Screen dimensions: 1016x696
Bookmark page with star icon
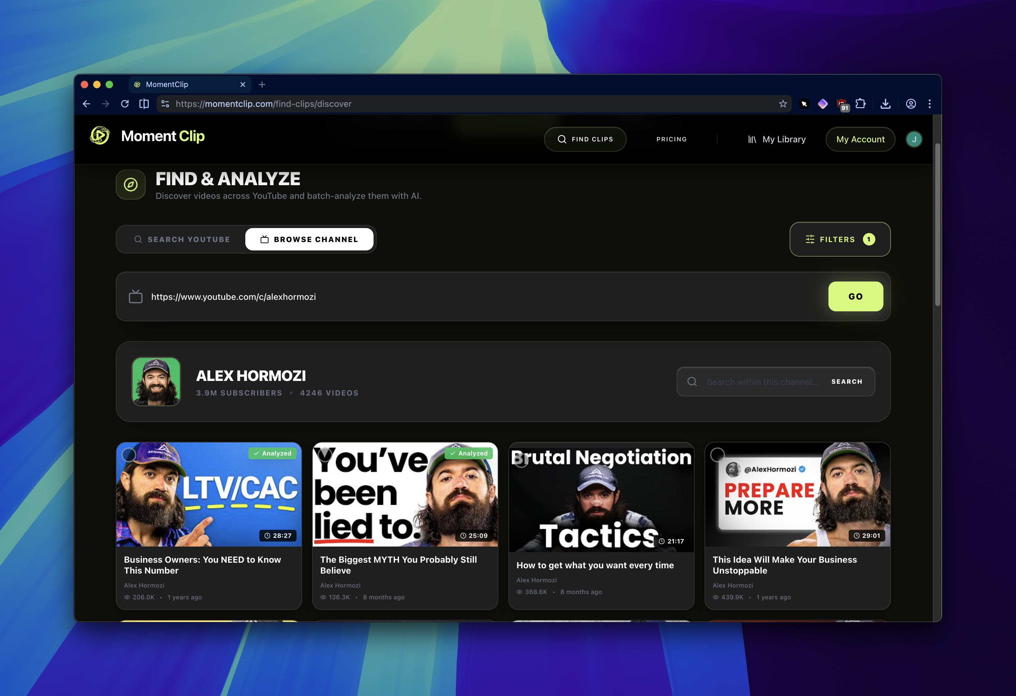point(782,104)
